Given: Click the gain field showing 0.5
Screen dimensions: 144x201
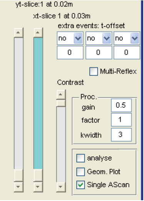Looking at the screenshot, I should (121, 106).
